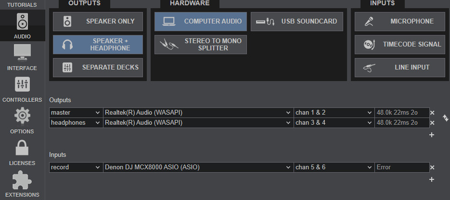Remove the master output row
The image size is (450, 200).
pyautogui.click(x=432, y=113)
